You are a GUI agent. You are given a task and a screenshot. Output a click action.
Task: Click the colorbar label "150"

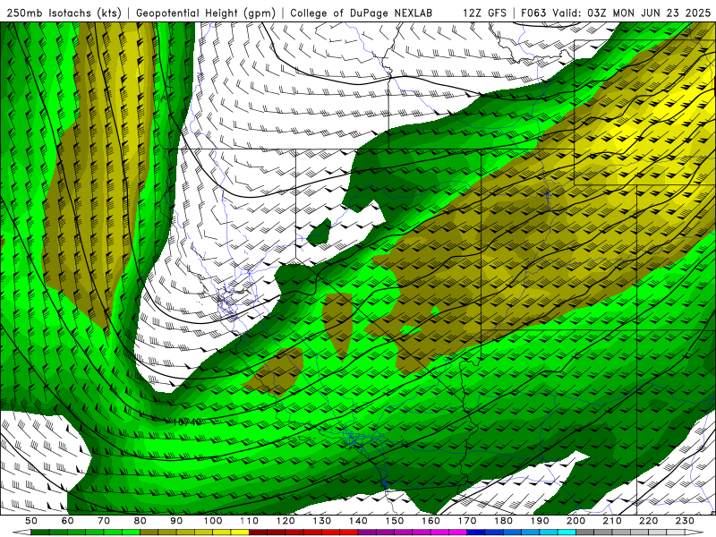[394, 521]
